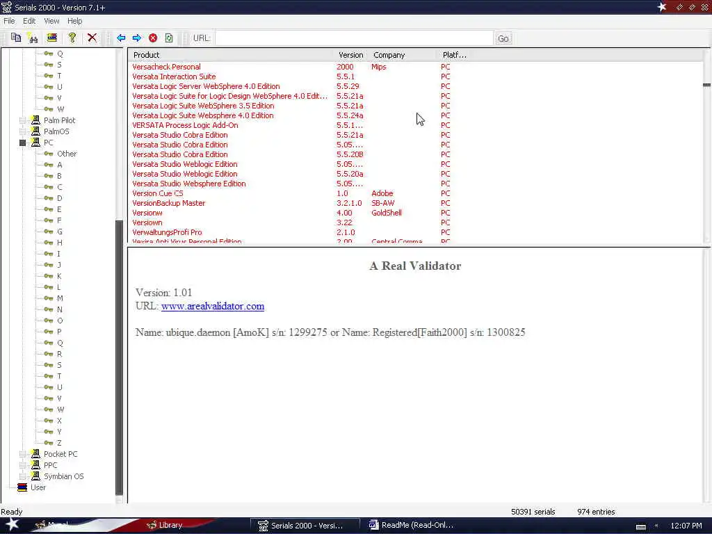712x534 pixels.
Task: Expand the Palm Pilot tree node
Action: [22, 120]
